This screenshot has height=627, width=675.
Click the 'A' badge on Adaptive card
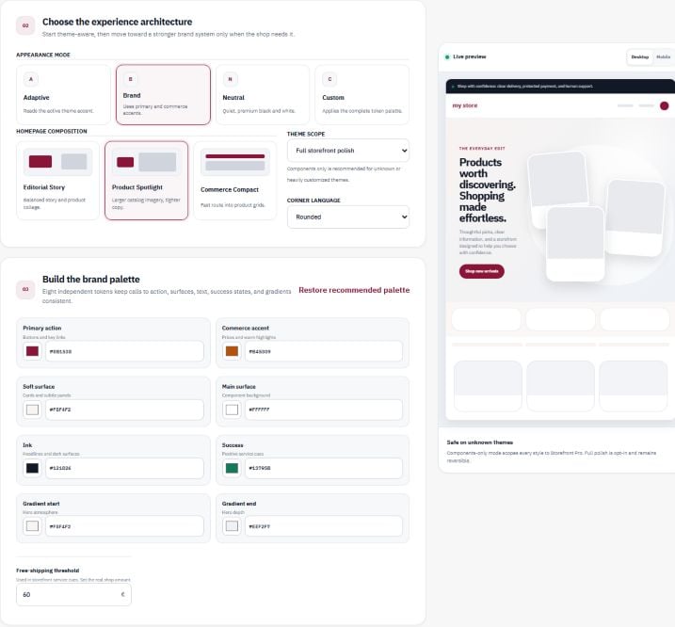pyautogui.click(x=30, y=79)
